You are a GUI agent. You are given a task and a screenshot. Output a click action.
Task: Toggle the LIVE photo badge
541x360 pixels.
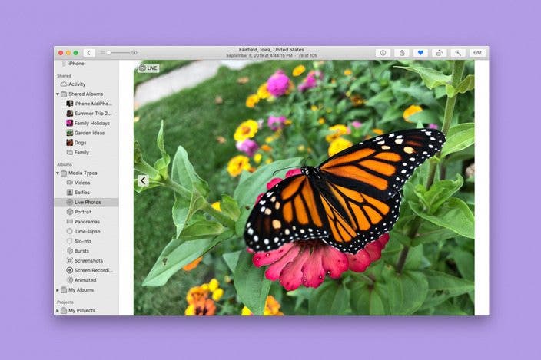pyautogui.click(x=148, y=68)
